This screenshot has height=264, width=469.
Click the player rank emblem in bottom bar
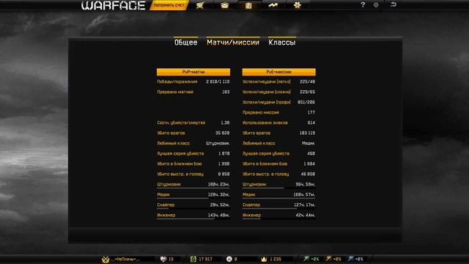click(x=106, y=259)
